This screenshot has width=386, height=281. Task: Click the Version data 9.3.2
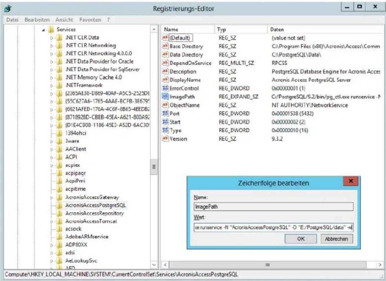[x=277, y=139]
